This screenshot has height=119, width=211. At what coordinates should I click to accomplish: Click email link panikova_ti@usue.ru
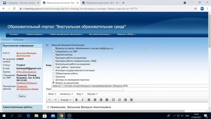click(x=27, y=83)
